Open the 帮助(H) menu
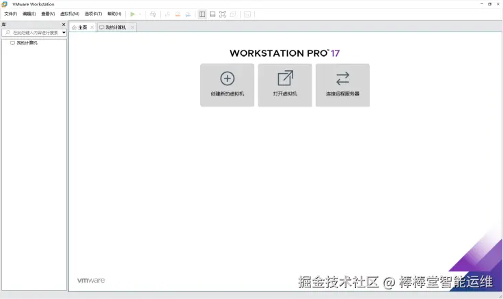Screen dimensions: 503x299 click(114, 14)
